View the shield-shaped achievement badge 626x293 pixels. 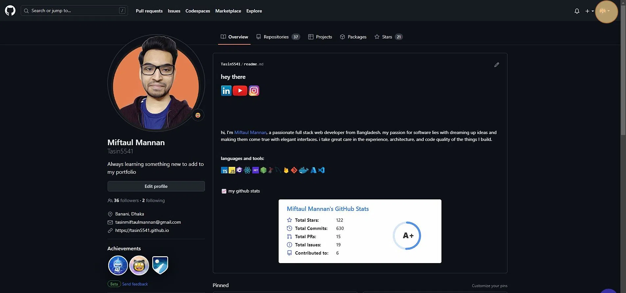[x=160, y=265]
